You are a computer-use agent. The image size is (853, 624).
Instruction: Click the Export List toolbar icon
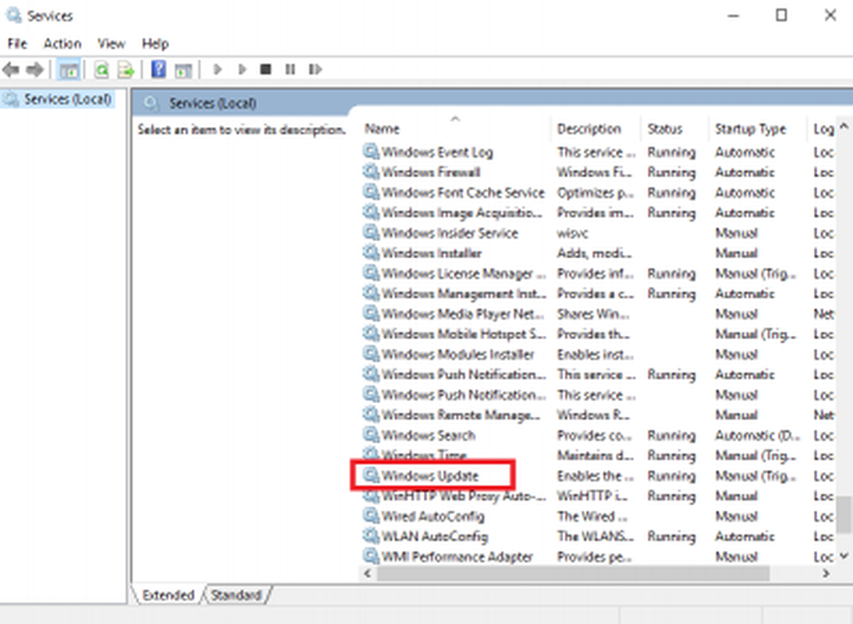[125, 70]
